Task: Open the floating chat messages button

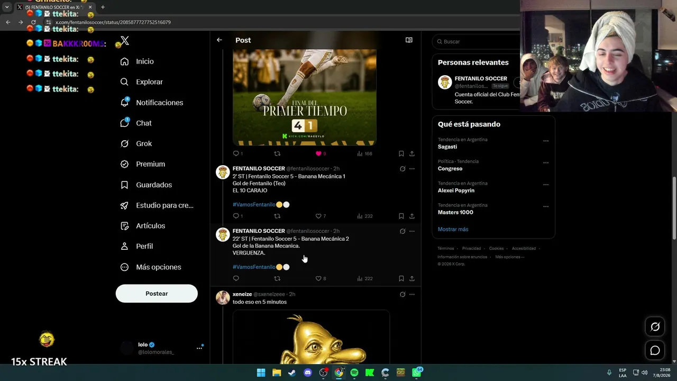Action: [x=655, y=350]
